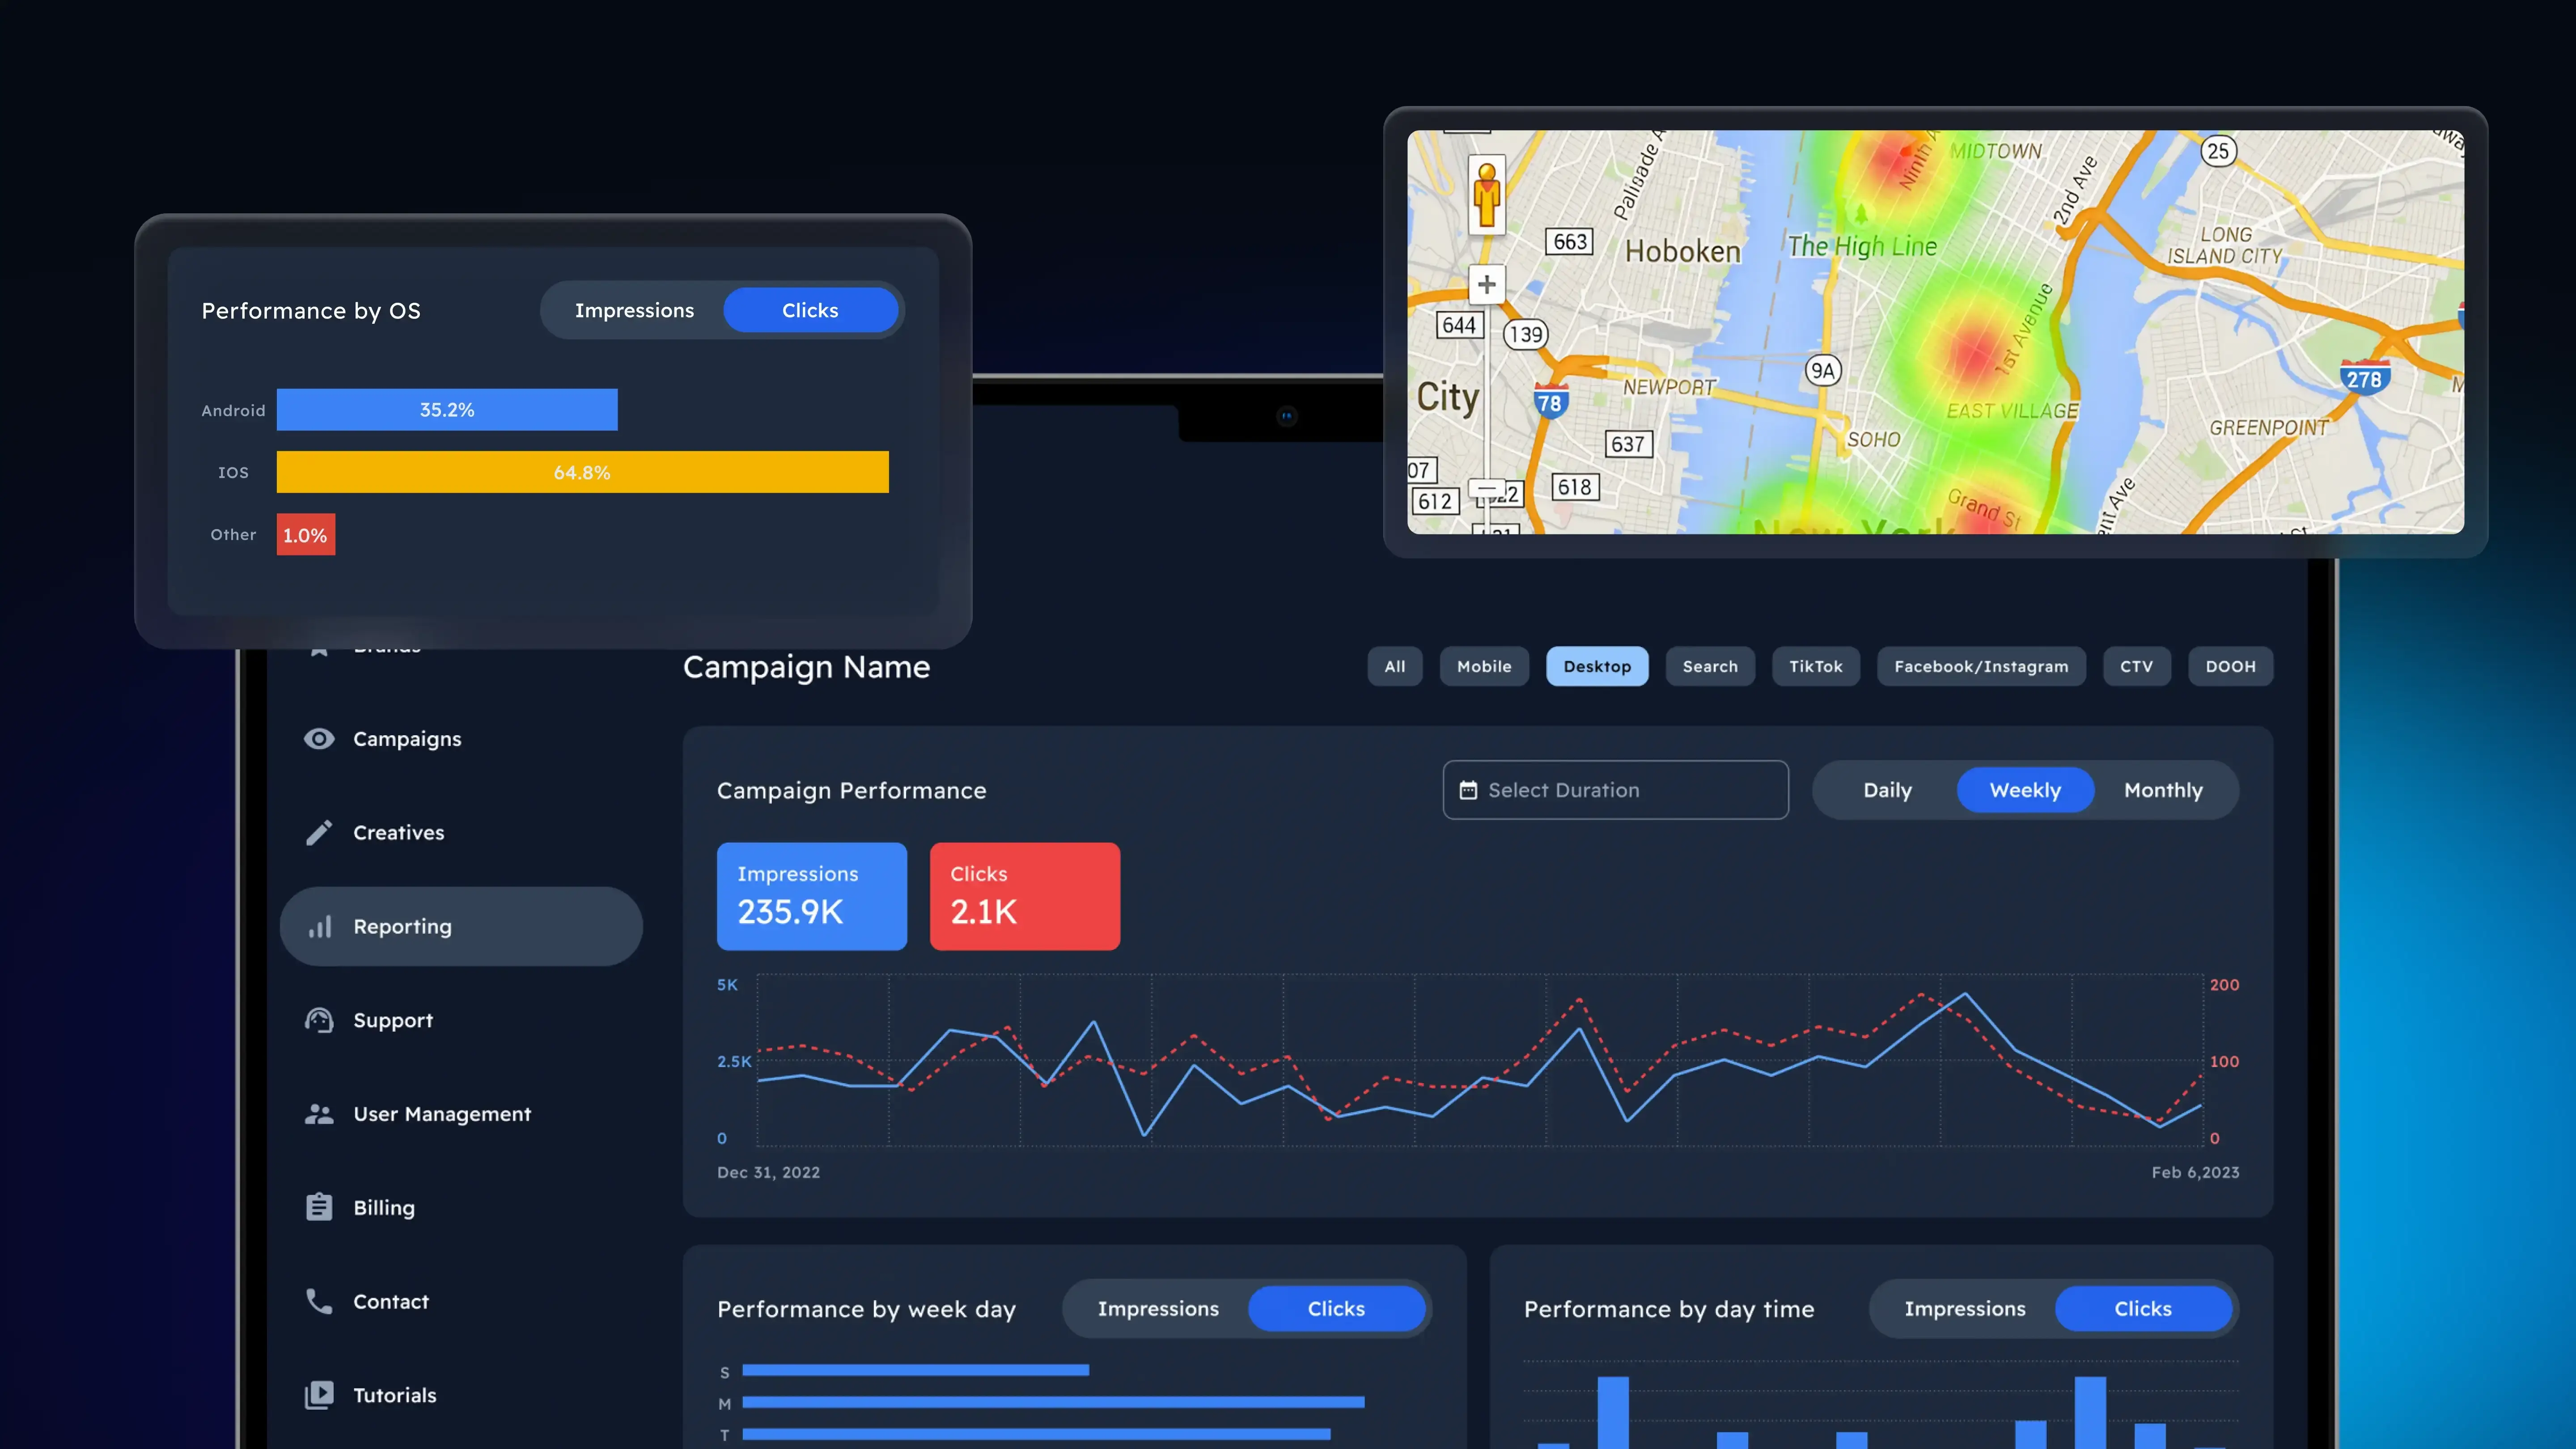Click the Hoboken label on map
This screenshot has width=2576, height=1449.
(x=1683, y=252)
